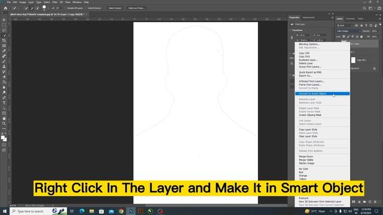Toggle lock position icon
This screenshot has width=383, height=215.
coord(352,36)
